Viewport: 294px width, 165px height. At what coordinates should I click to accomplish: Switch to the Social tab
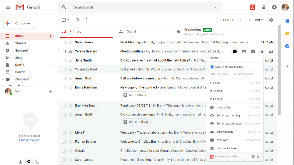(x=131, y=32)
